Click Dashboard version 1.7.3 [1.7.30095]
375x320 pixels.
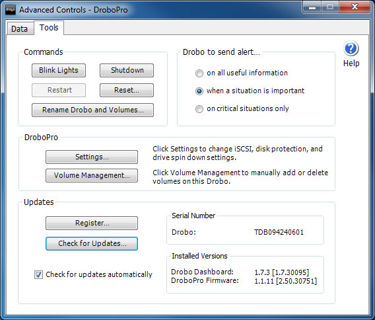coord(282,272)
